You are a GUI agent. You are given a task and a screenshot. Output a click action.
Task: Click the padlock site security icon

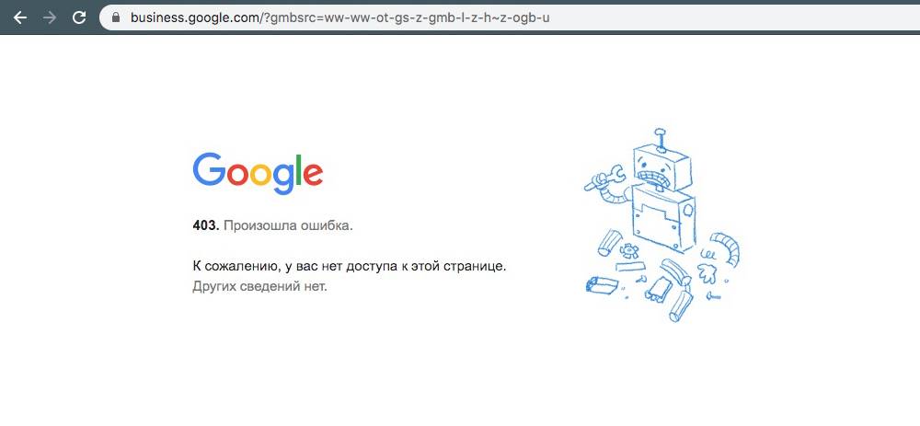(116, 17)
